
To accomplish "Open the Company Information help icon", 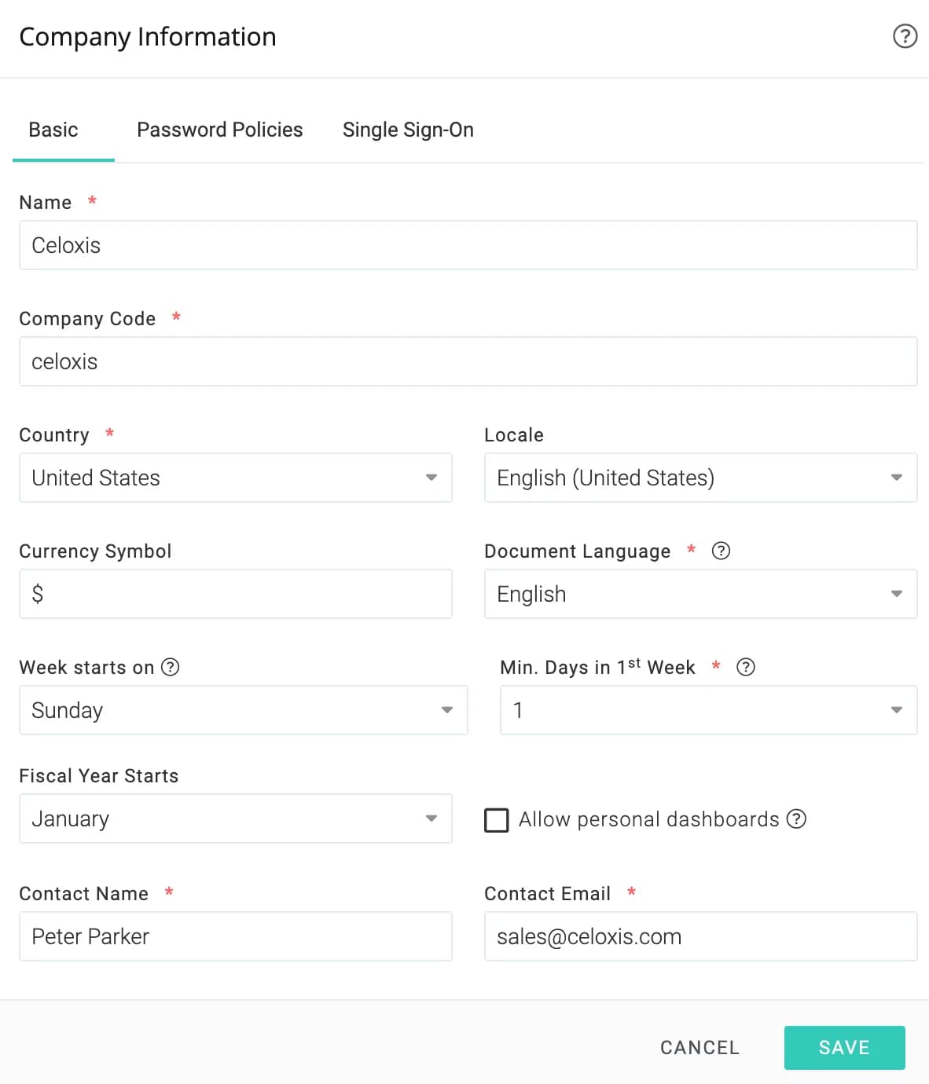I will [905, 36].
